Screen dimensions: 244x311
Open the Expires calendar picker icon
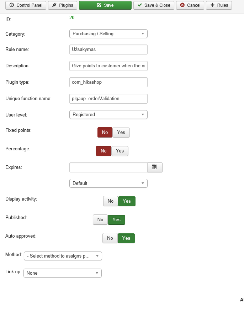point(155,167)
